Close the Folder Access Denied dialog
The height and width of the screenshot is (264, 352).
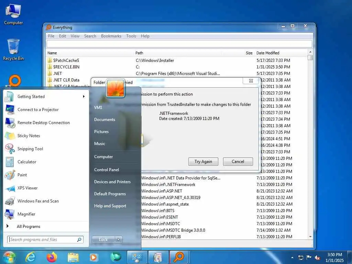(251, 81)
